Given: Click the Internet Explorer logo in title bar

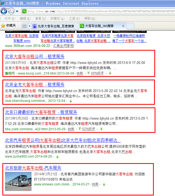Looking at the screenshot, I should [x=2, y=3].
